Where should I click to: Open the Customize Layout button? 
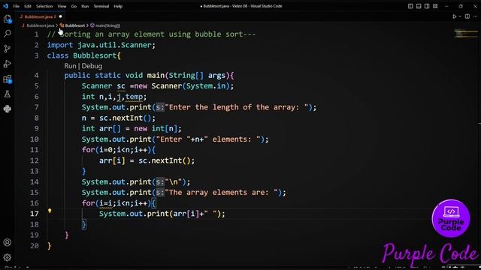[435, 6]
